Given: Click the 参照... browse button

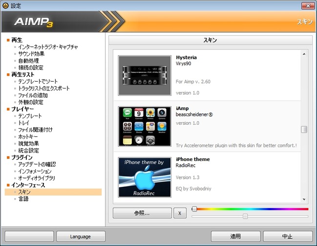Looking at the screenshot, I should pyautogui.click(x=142, y=213).
